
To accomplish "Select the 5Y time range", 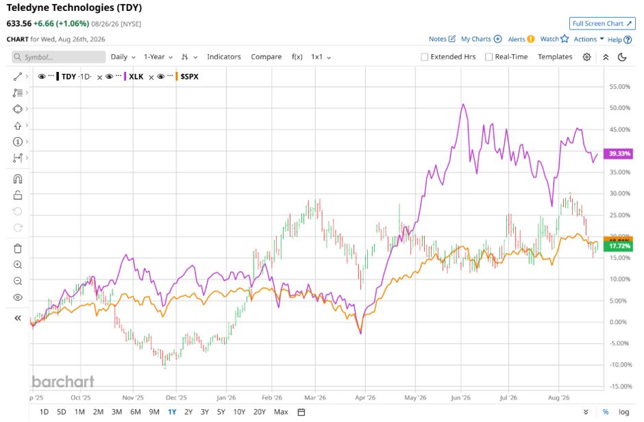I will [x=221, y=412].
